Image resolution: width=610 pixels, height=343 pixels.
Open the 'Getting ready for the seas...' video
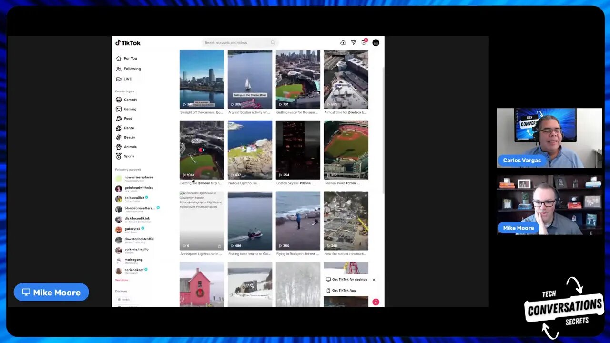pyautogui.click(x=298, y=79)
